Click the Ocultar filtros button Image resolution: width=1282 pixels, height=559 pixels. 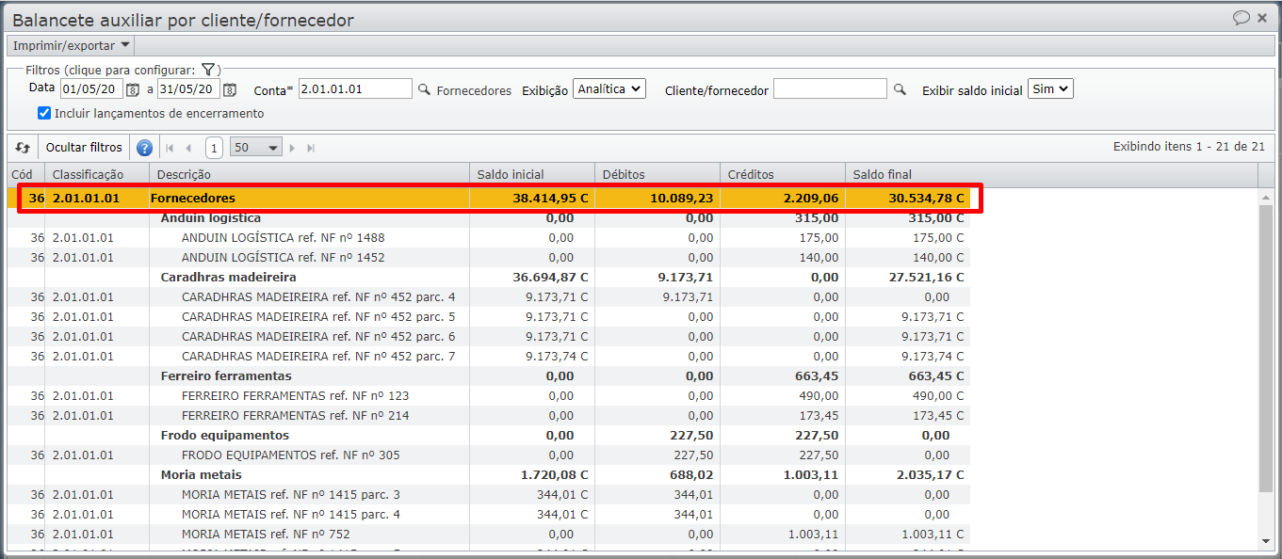(x=84, y=148)
